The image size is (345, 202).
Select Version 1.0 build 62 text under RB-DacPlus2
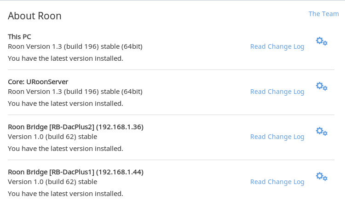pos(52,137)
